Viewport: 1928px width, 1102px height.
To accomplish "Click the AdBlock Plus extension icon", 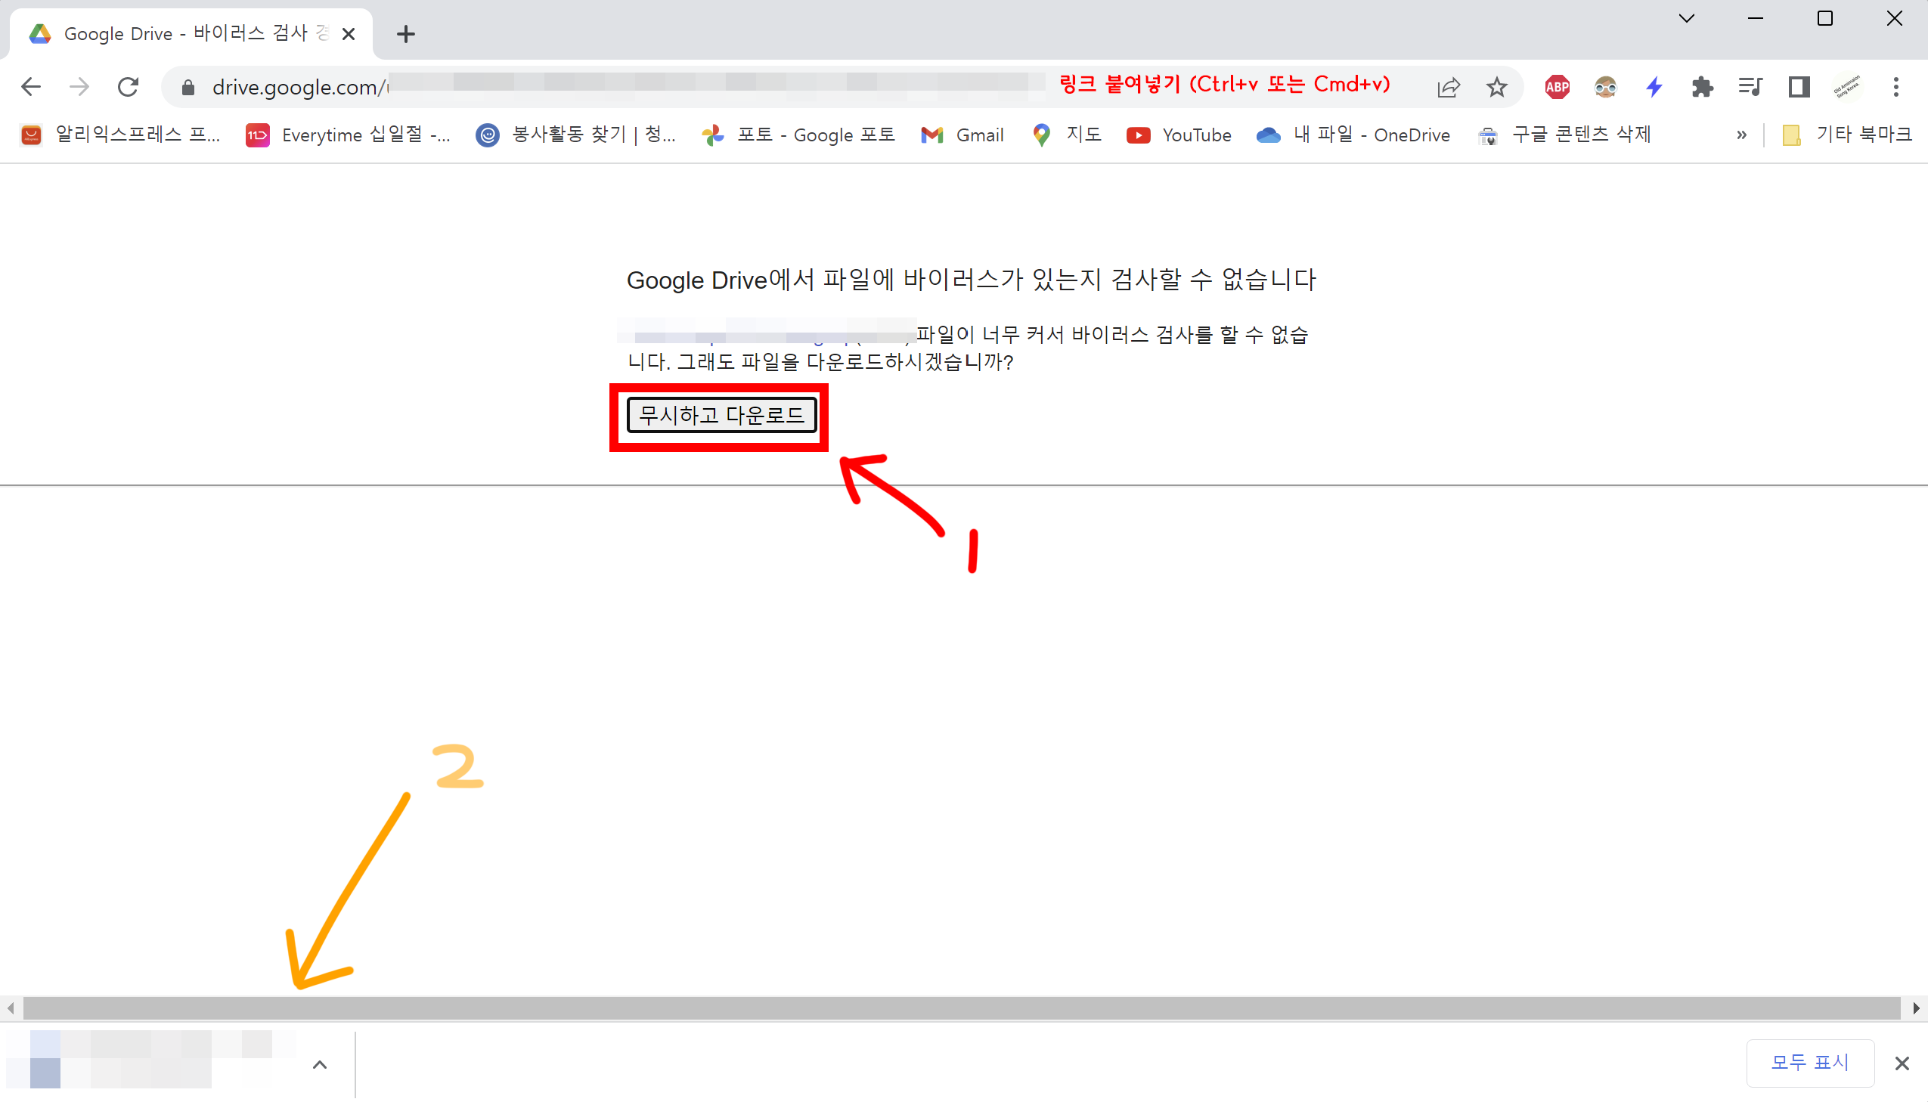I will point(1556,87).
